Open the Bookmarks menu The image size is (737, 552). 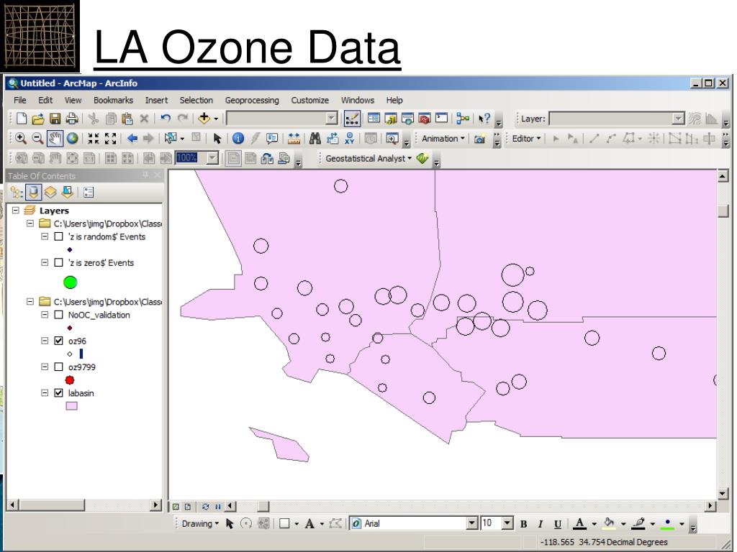tap(113, 100)
